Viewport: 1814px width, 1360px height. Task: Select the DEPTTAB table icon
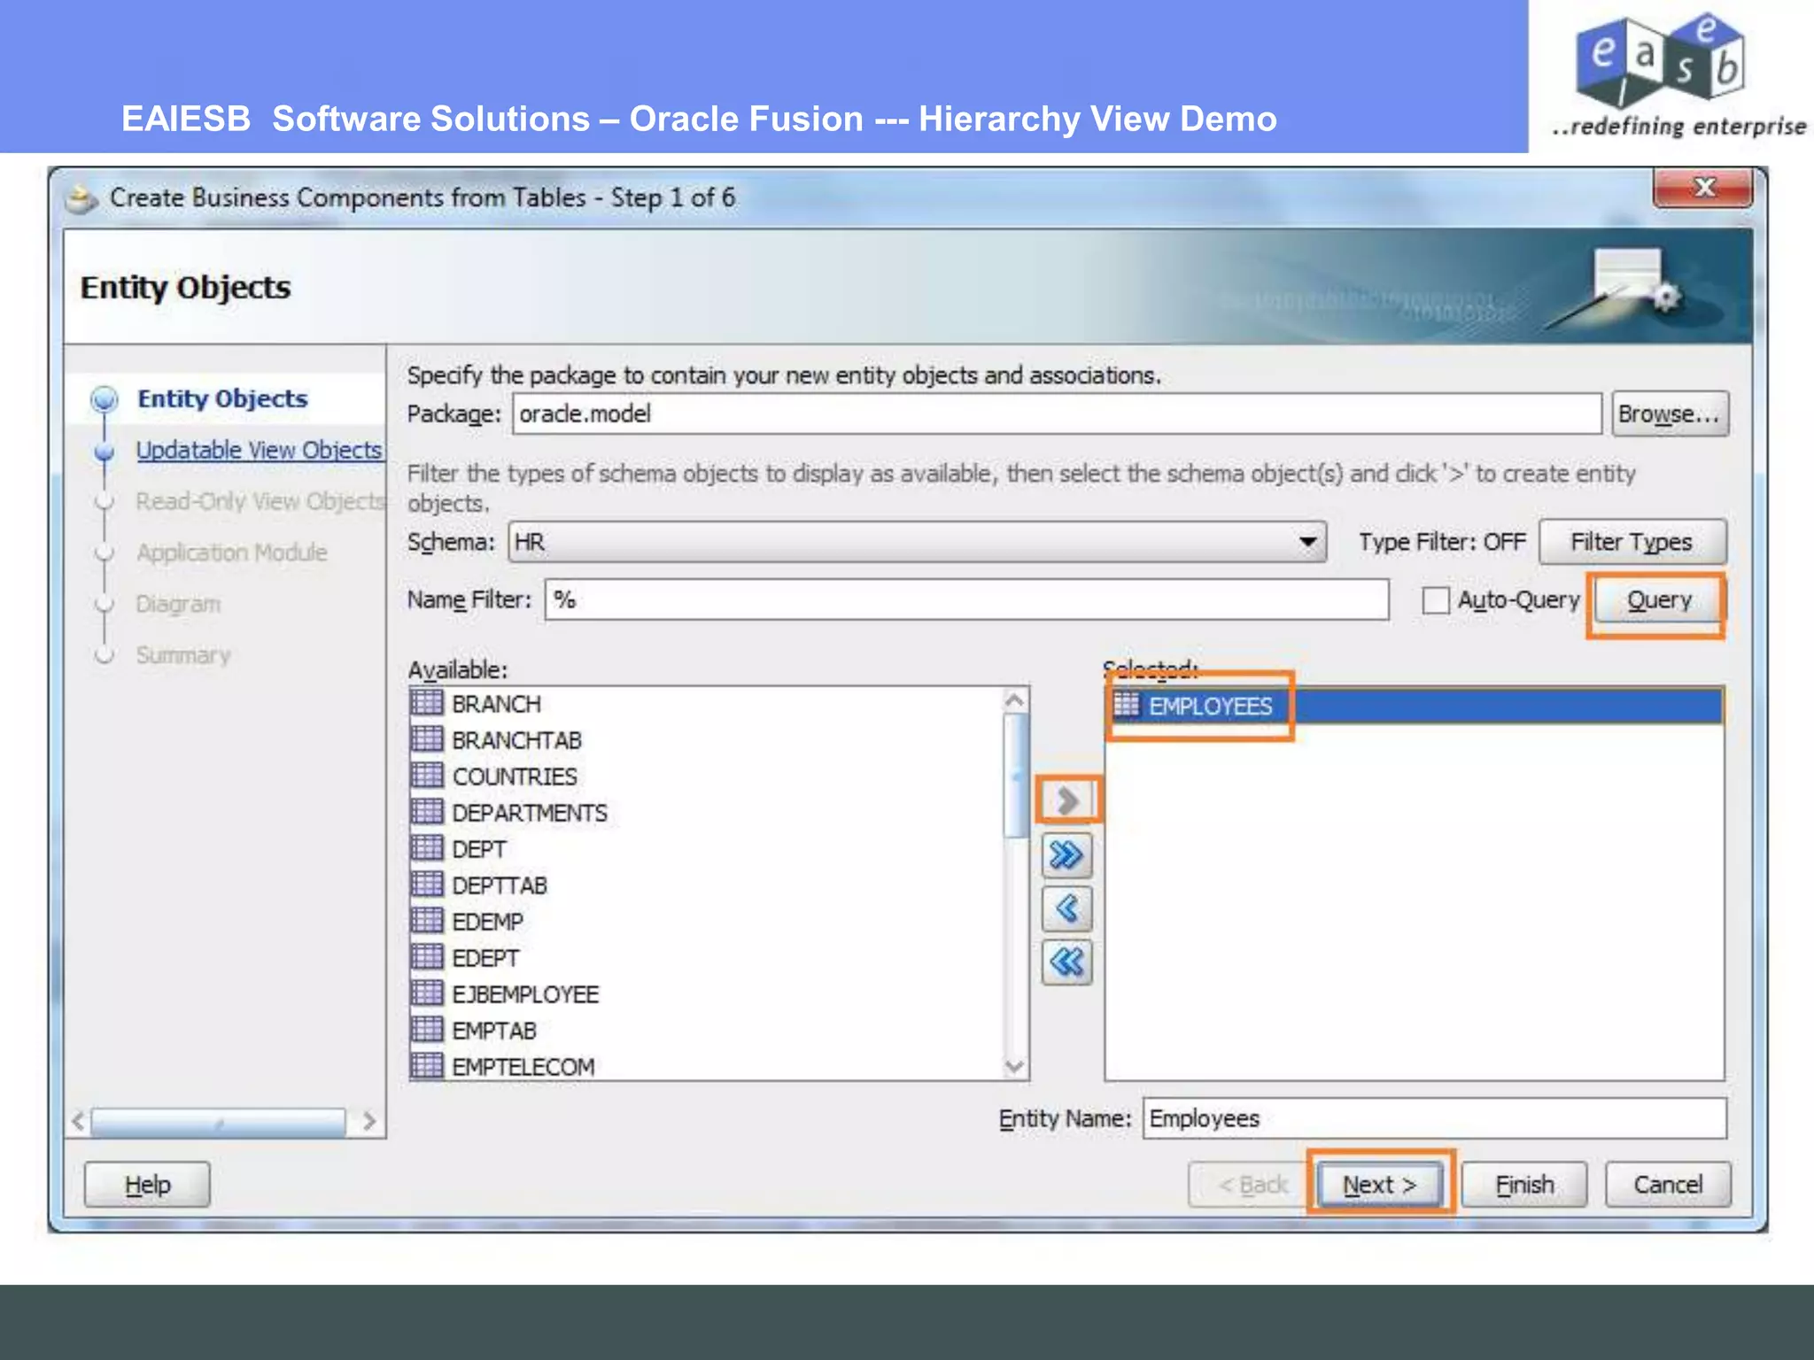pyautogui.click(x=427, y=885)
